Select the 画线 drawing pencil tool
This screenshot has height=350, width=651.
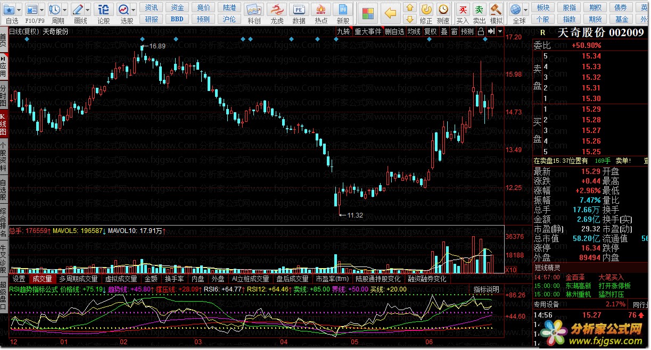[x=78, y=10]
